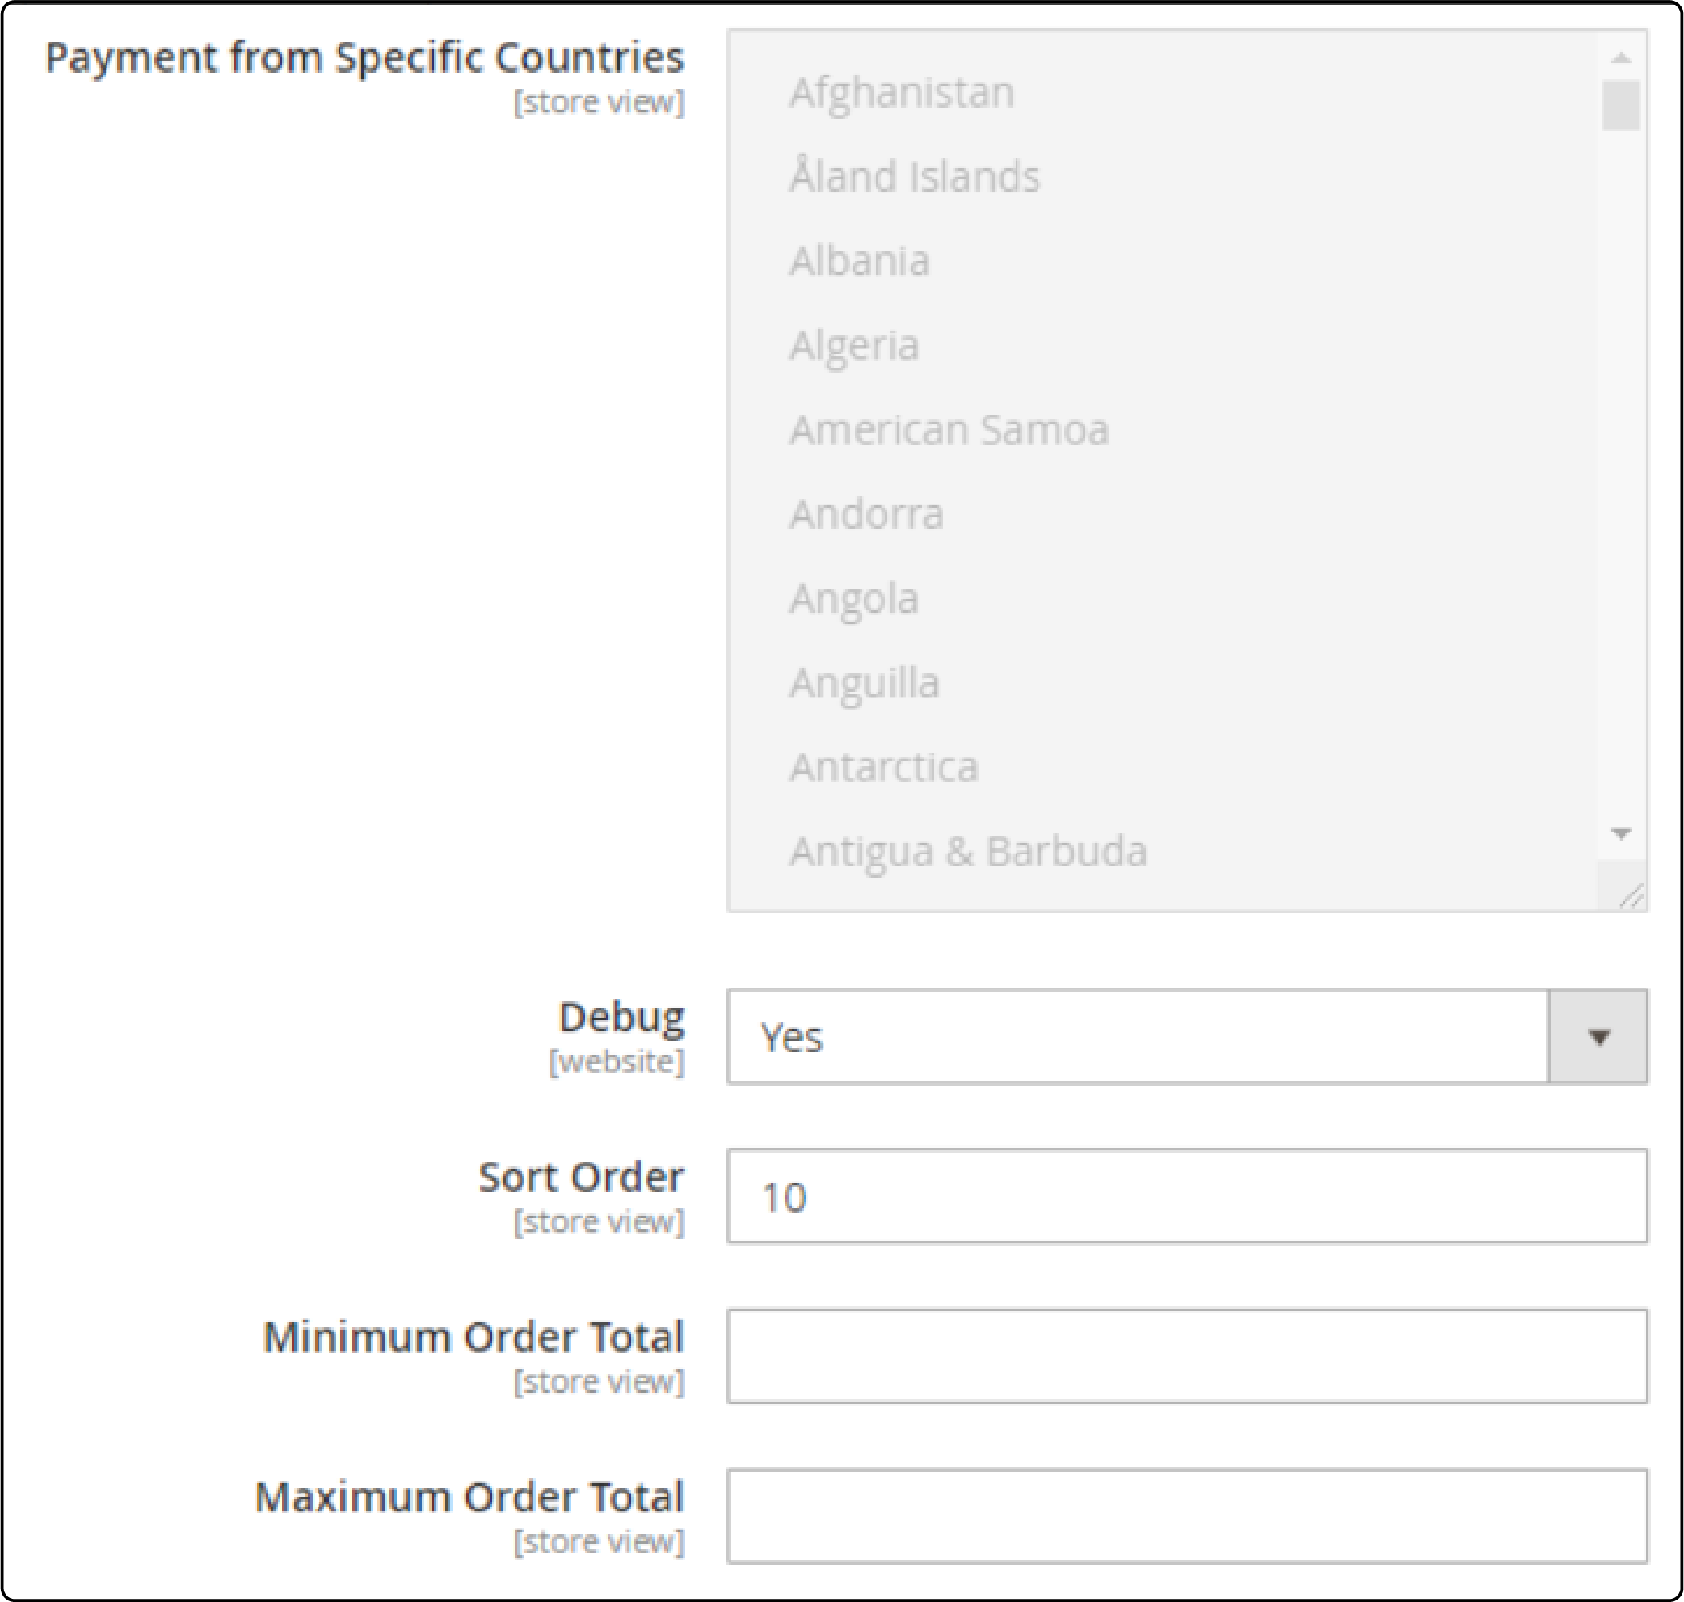Image resolution: width=1684 pixels, height=1602 pixels.
Task: Select Anguilla in the list
Action: [x=864, y=682]
